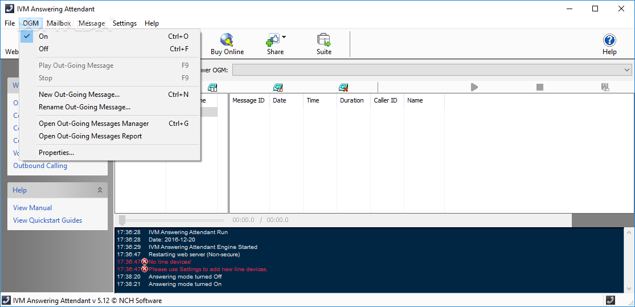Click the View Quickstart Guides link
This screenshot has height=307, width=635.
pos(47,220)
